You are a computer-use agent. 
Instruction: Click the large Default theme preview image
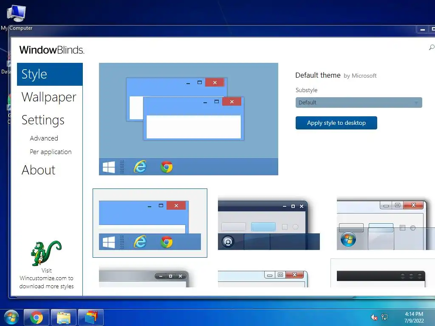[188, 119]
